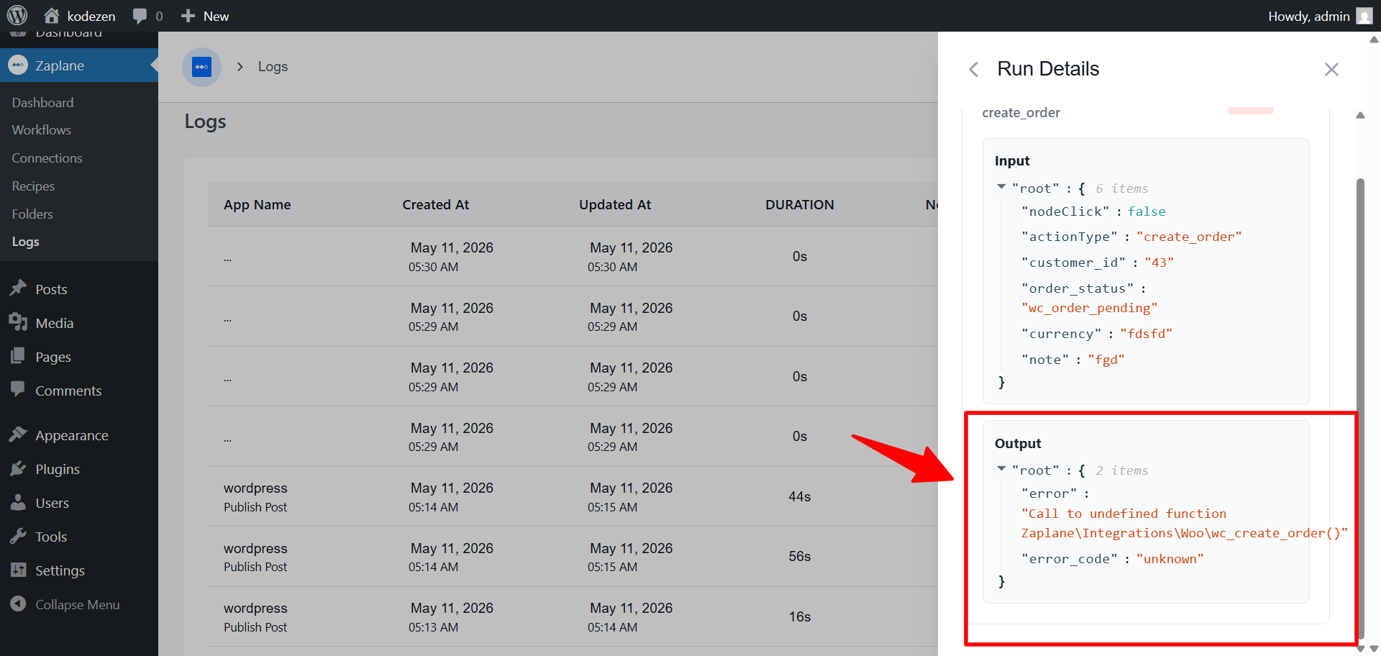
Task: Click the Created At column header
Action: pos(435,204)
